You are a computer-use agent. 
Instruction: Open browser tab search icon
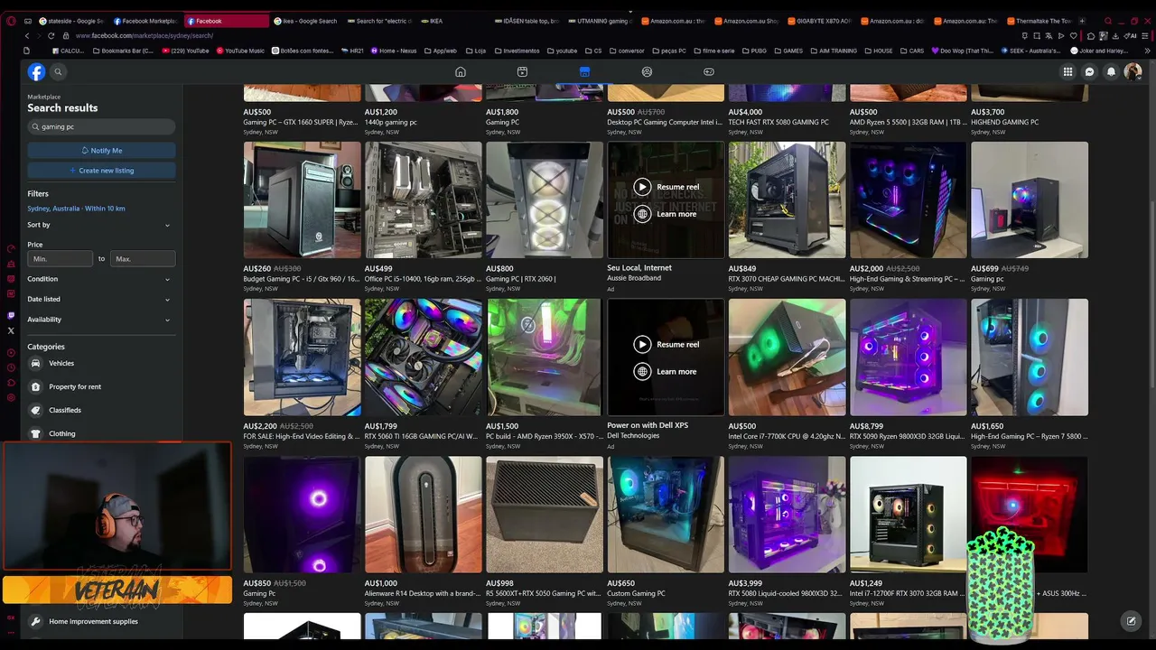pyautogui.click(x=1108, y=21)
